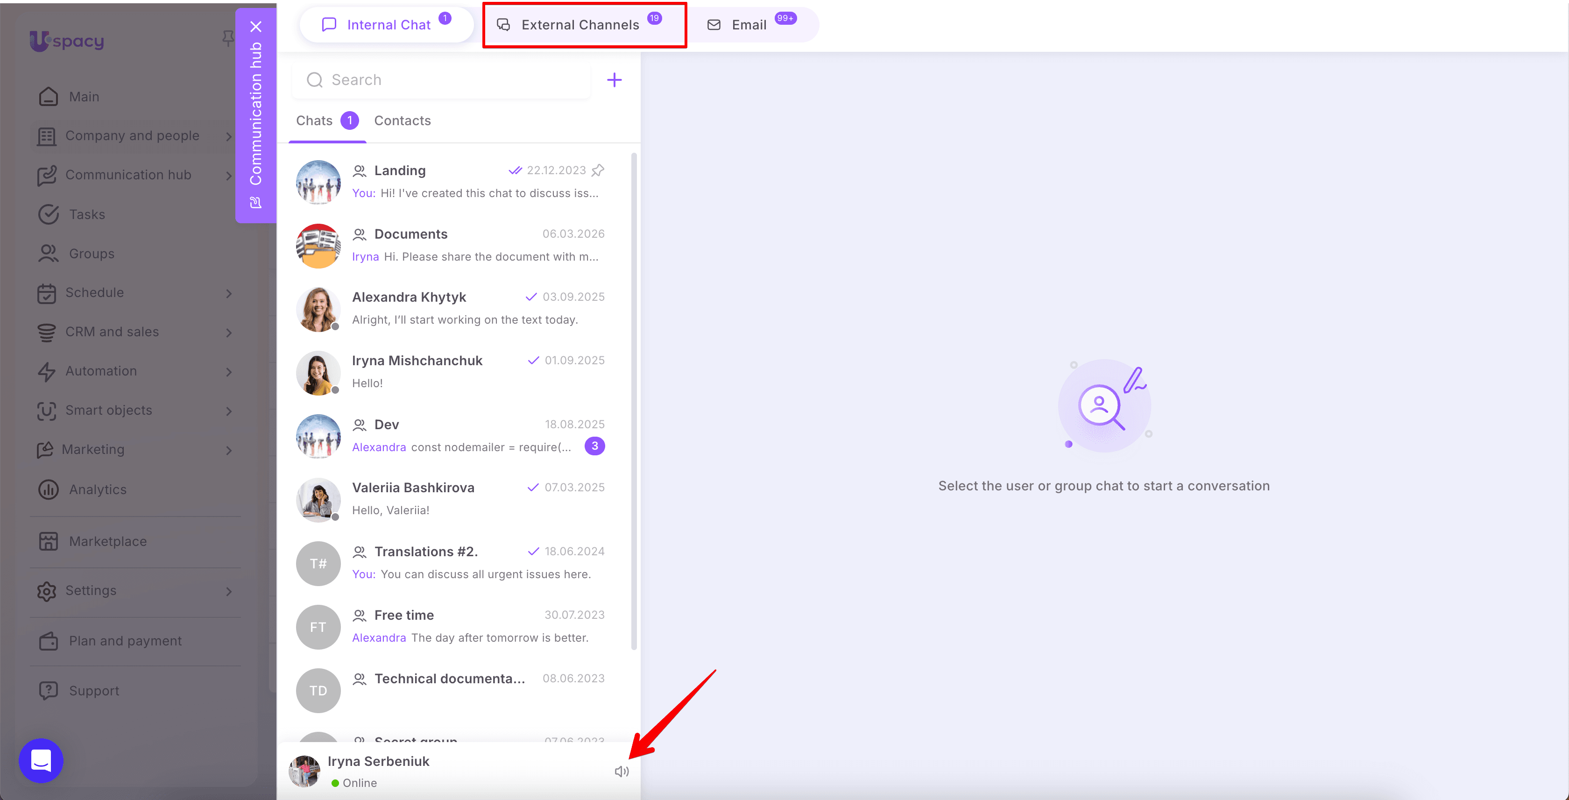
Task: Click the Communication hub sidebar icon
Action: tap(46, 176)
